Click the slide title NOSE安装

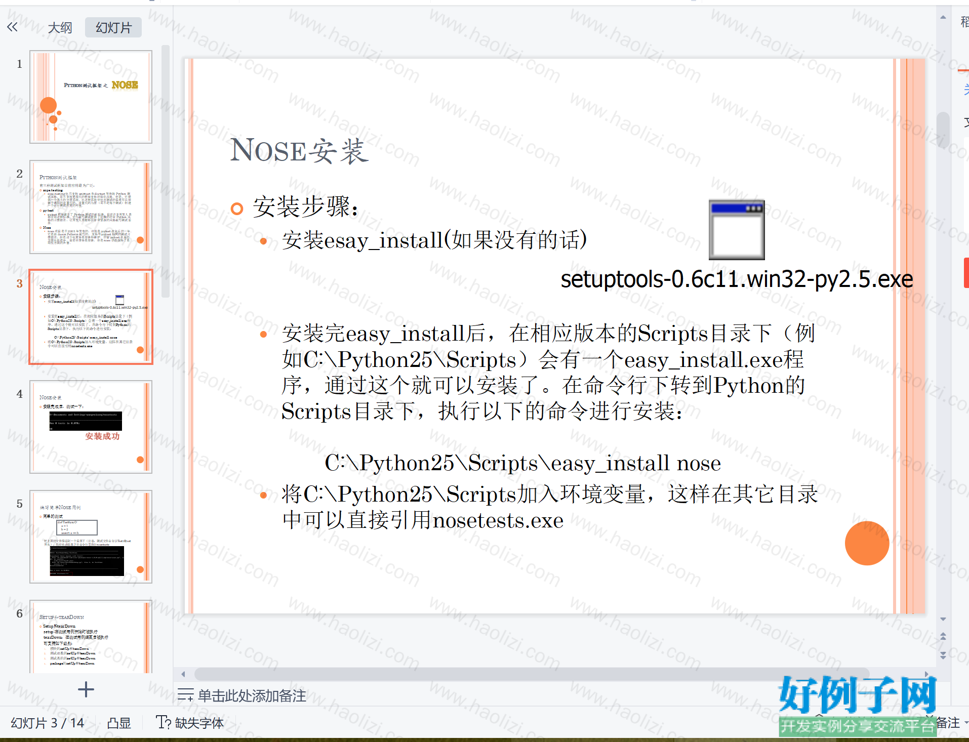pos(299,150)
